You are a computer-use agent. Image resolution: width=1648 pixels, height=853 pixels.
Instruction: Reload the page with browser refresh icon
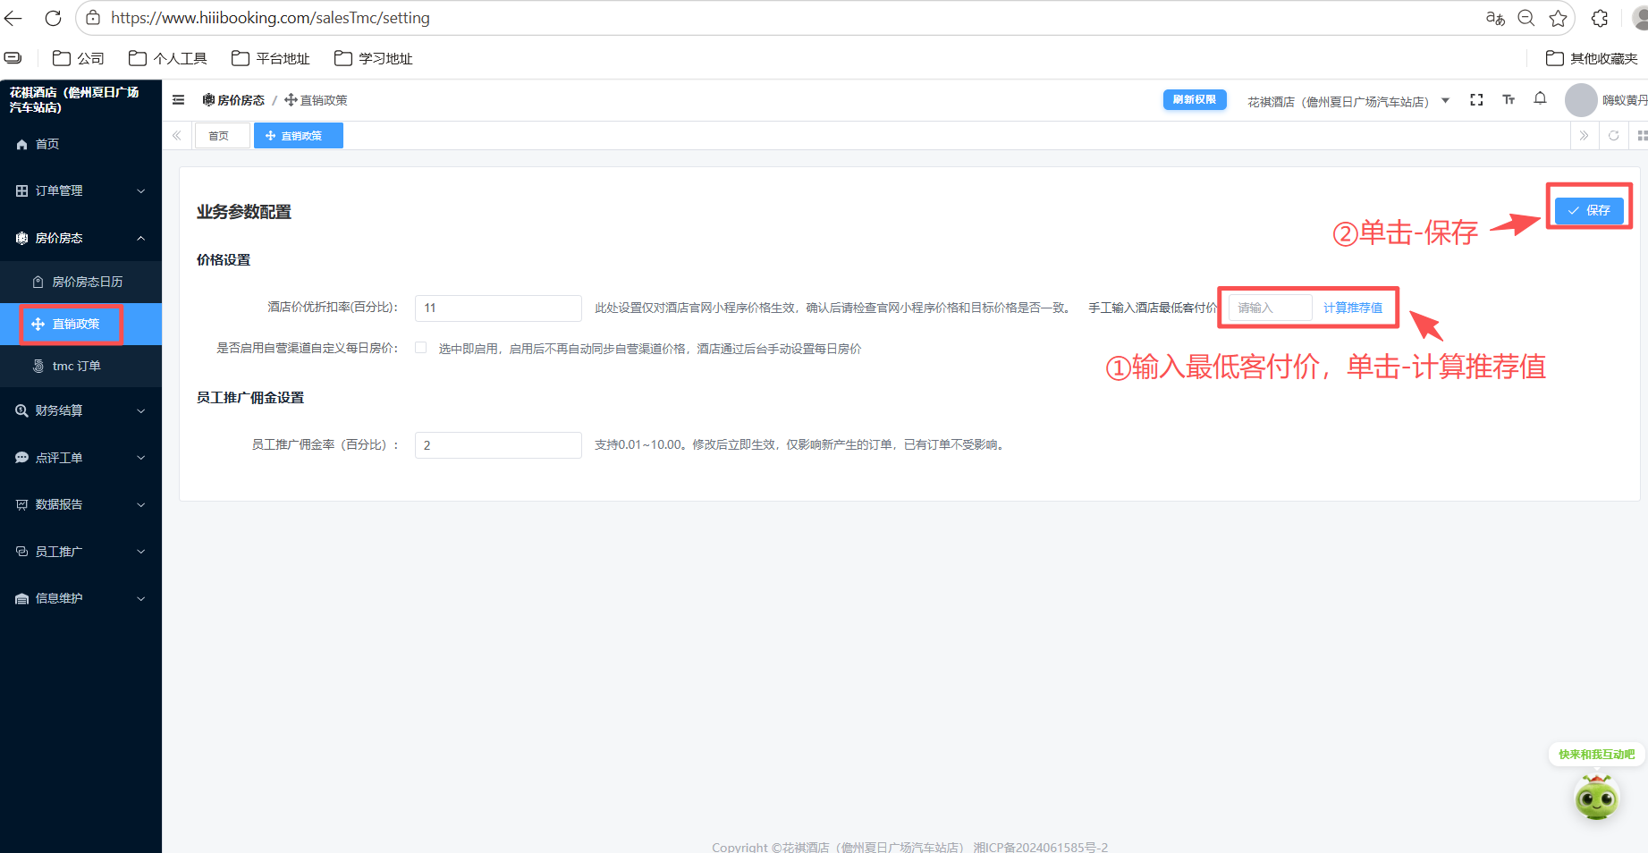(53, 18)
